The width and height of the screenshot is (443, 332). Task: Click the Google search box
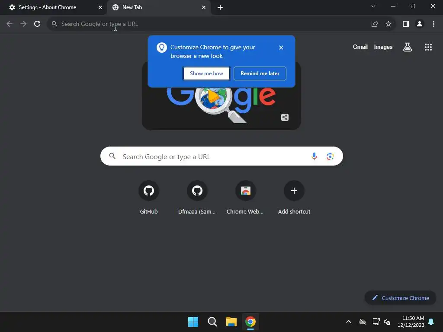[x=221, y=156]
